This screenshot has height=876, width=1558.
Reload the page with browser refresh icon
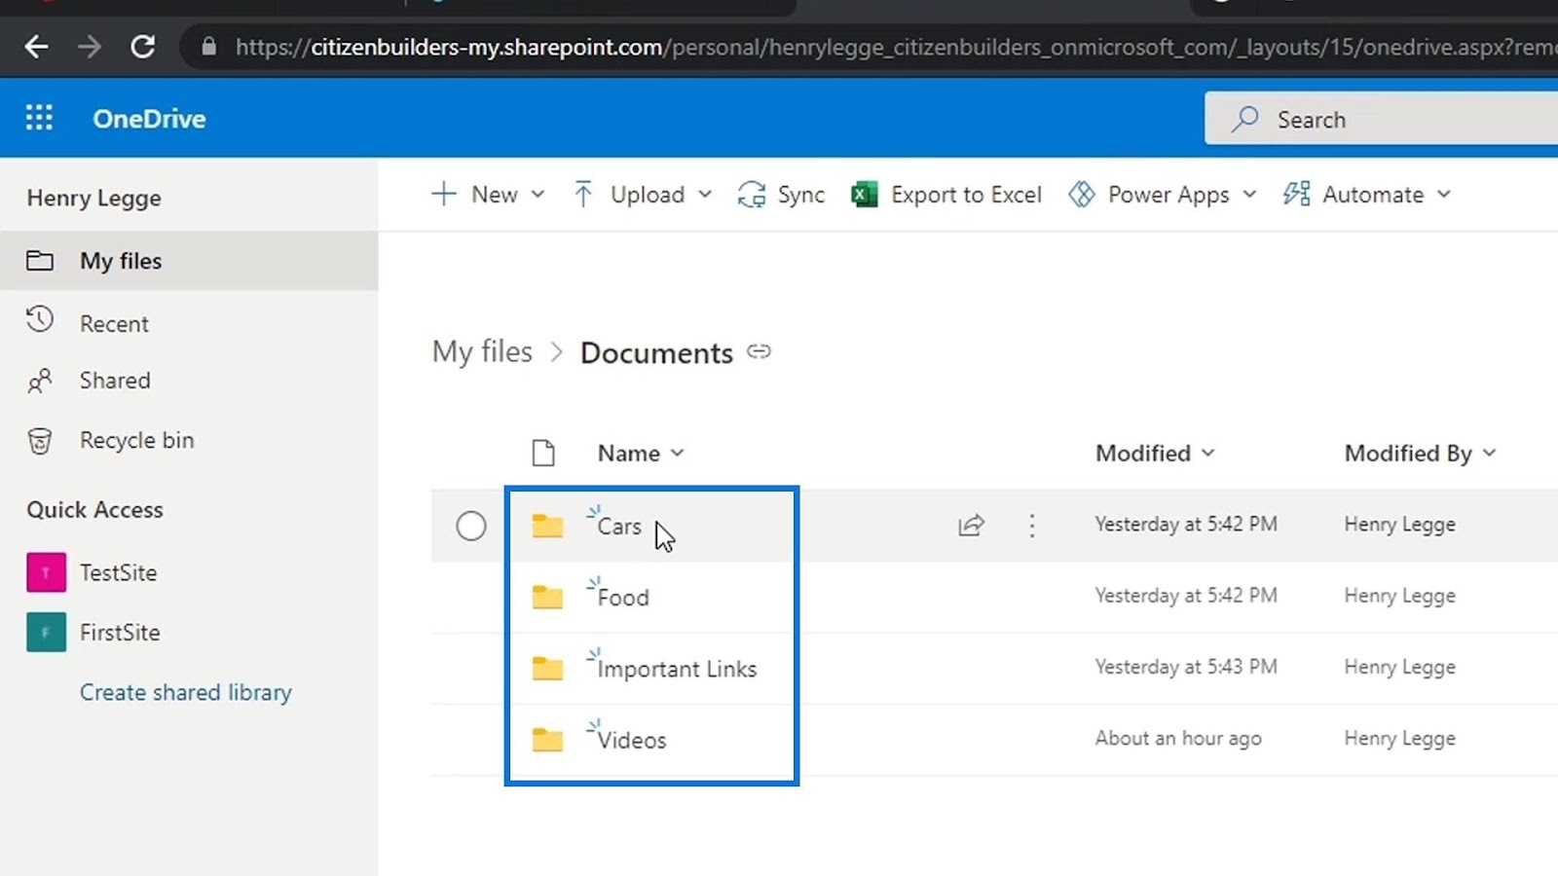click(143, 46)
